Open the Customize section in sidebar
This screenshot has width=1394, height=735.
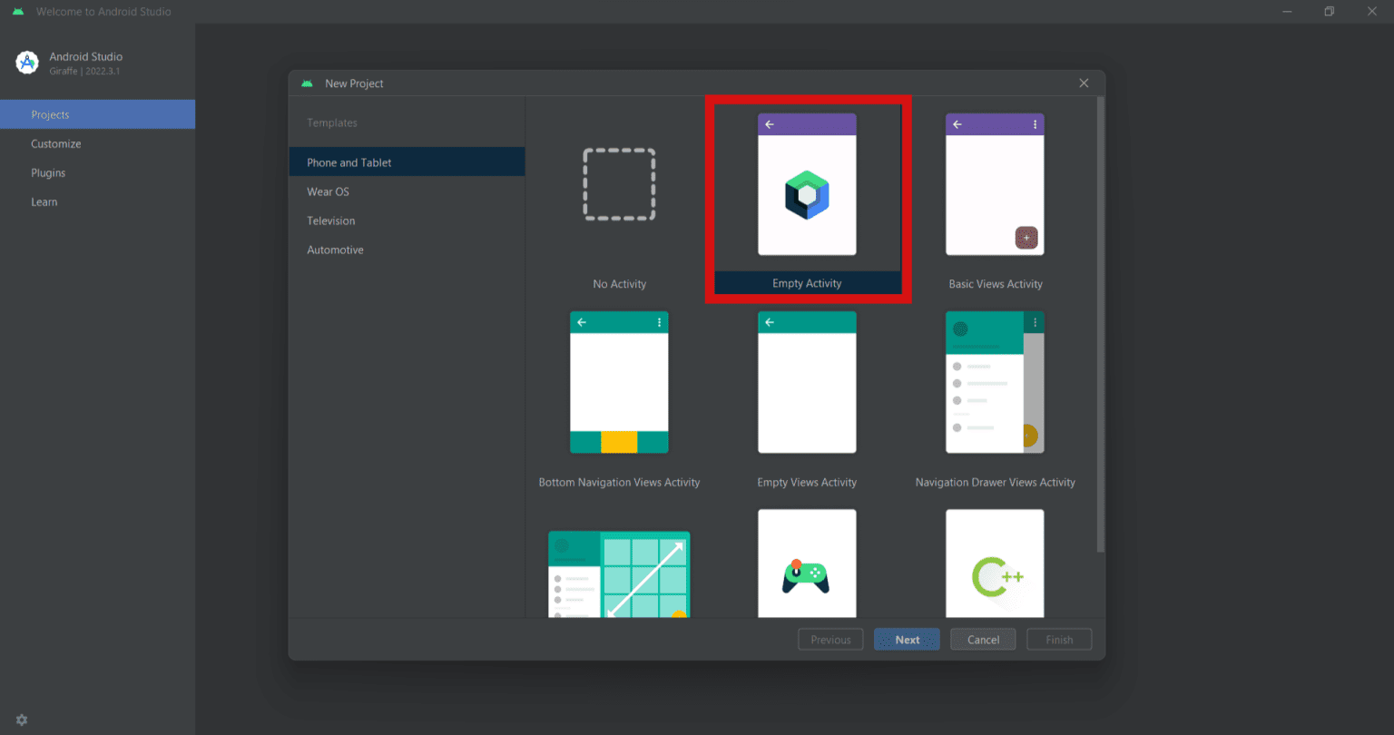pos(97,143)
